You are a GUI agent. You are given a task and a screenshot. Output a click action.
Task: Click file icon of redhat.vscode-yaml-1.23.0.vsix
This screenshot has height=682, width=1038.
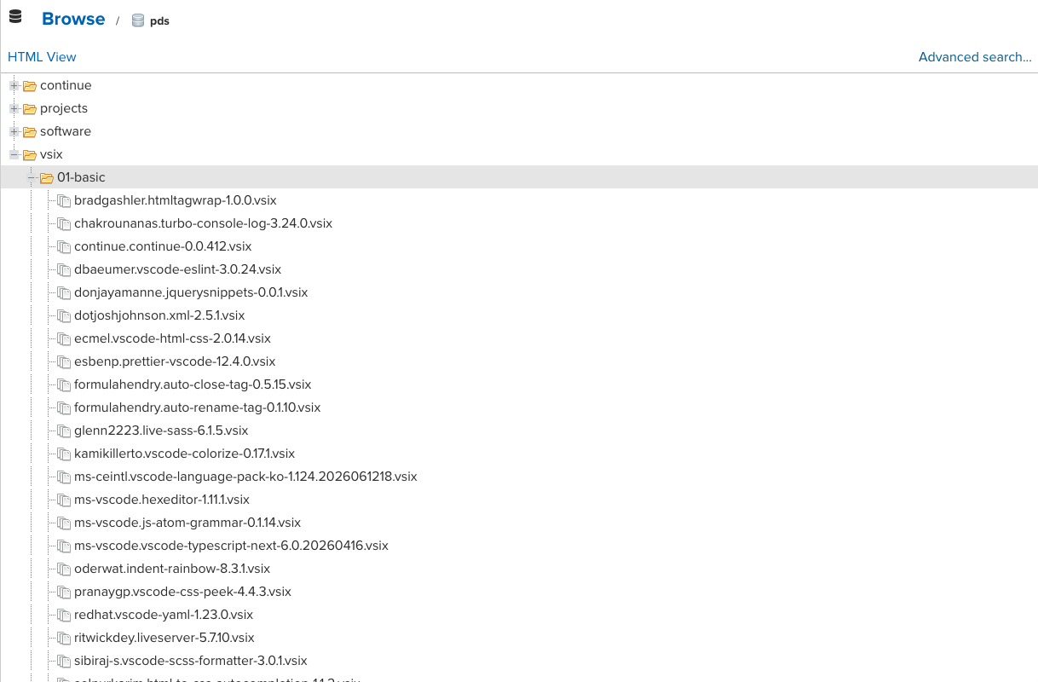[64, 616]
